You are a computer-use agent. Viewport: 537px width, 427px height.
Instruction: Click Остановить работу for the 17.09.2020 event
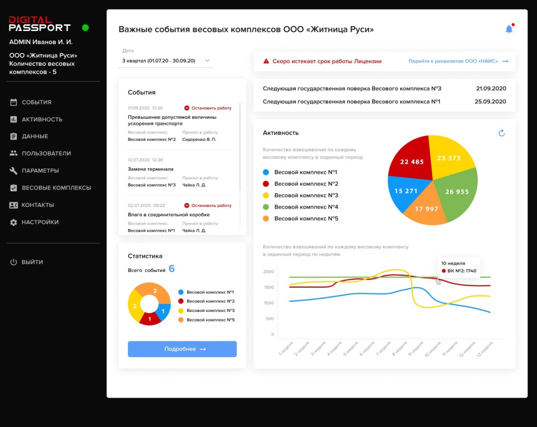coord(208,108)
